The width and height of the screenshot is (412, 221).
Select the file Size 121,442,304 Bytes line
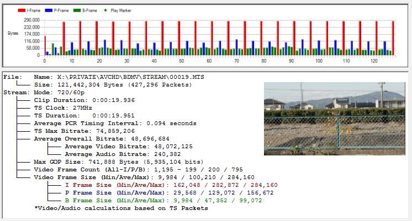click(110, 85)
